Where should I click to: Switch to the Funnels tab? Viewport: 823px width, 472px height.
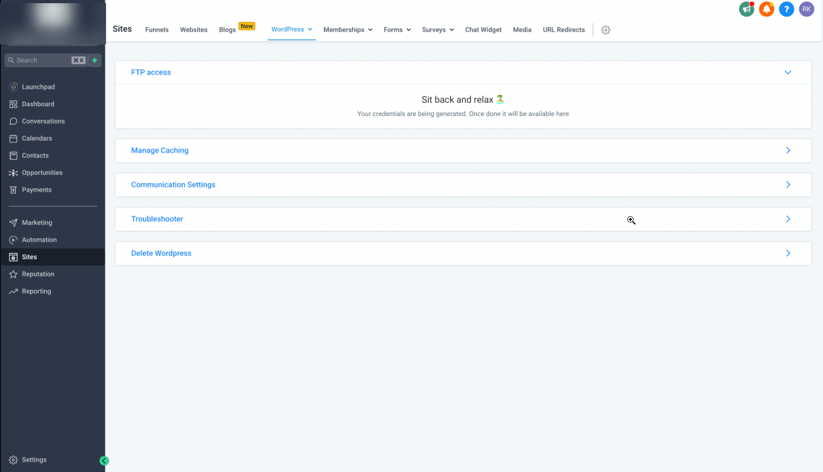coord(157,30)
